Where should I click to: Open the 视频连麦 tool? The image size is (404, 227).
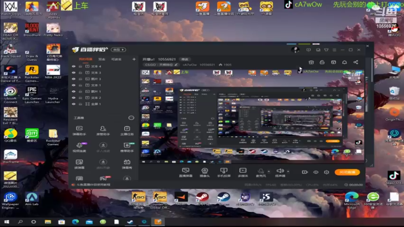(x=79, y=147)
